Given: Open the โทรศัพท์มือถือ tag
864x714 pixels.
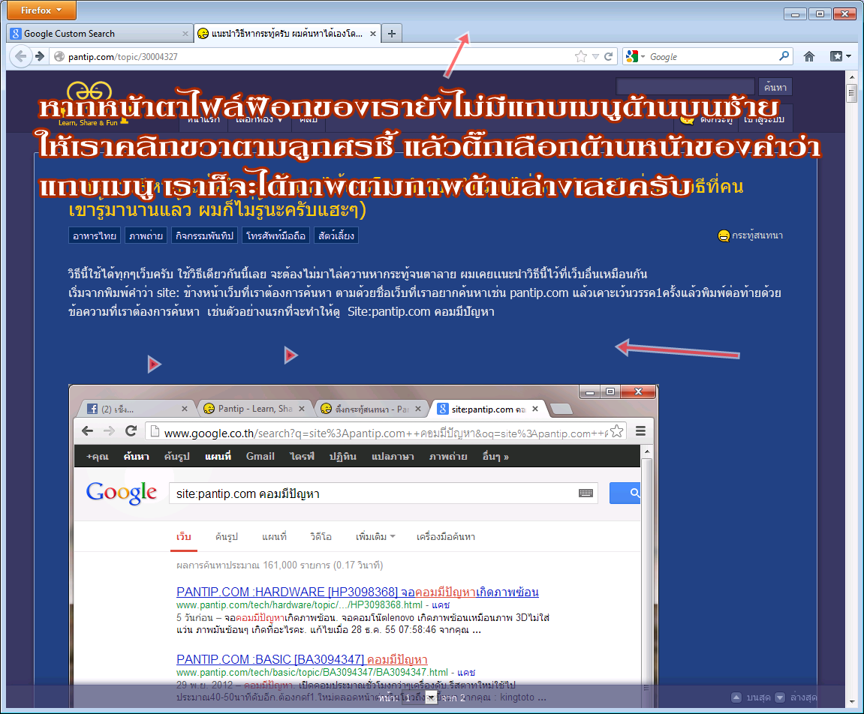Looking at the screenshot, I should click(275, 235).
